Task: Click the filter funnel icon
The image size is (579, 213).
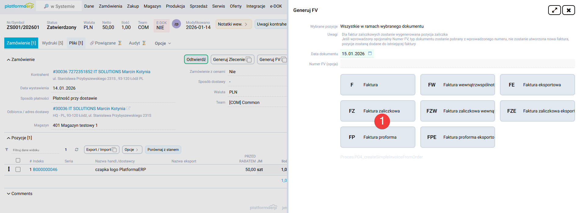Action: click(x=7, y=150)
